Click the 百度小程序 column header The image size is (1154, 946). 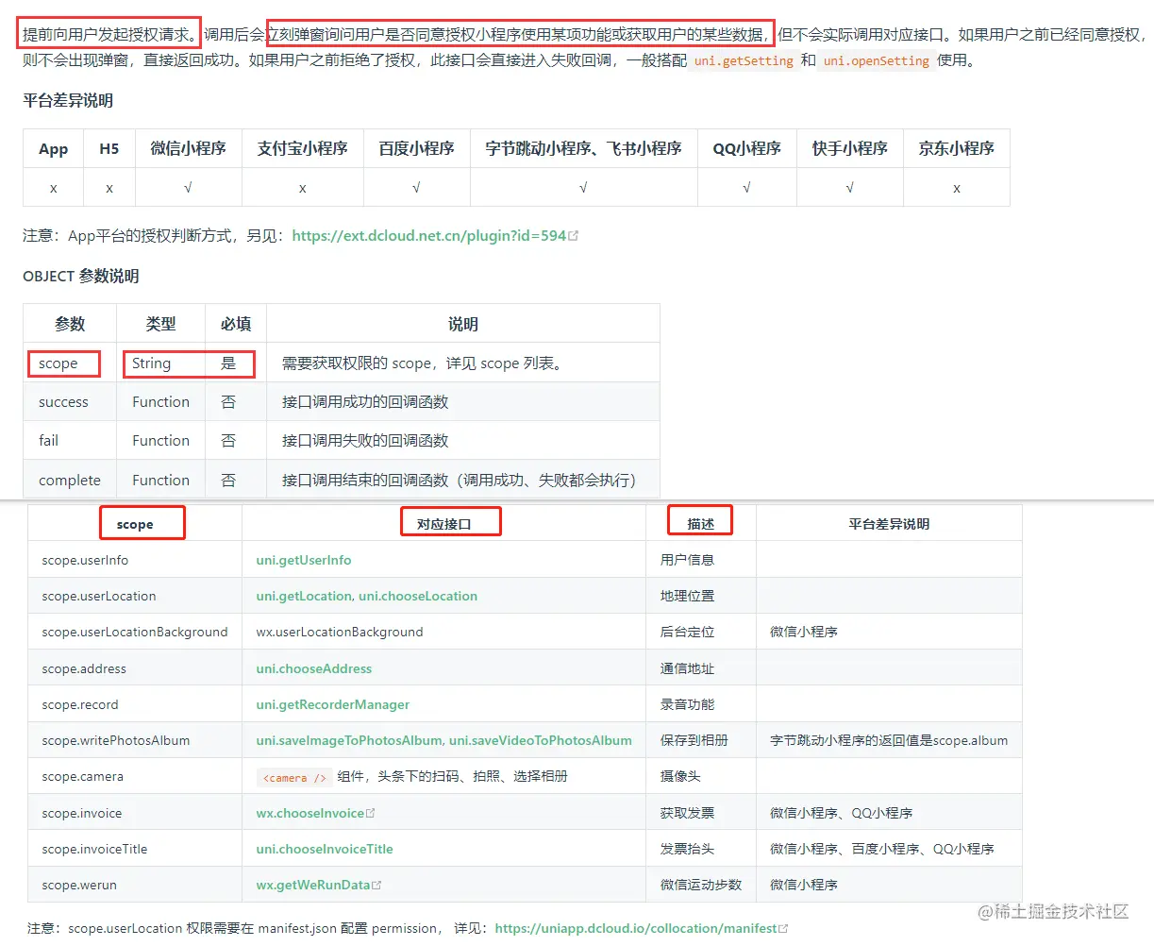pos(417,149)
